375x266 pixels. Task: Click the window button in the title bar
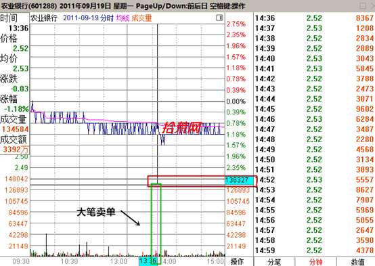(363, 5)
